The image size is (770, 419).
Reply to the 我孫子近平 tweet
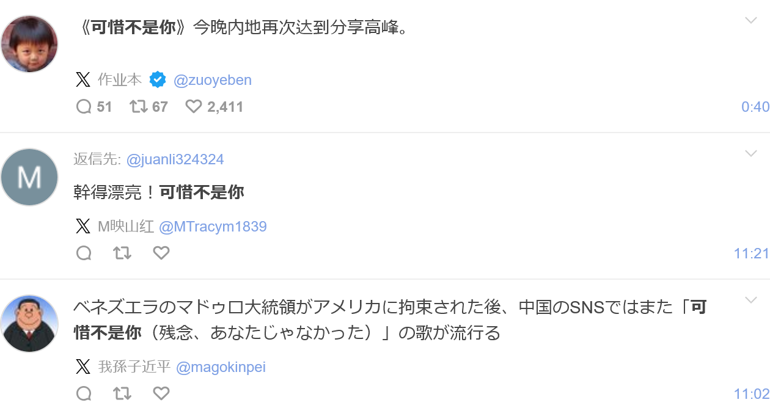(84, 393)
